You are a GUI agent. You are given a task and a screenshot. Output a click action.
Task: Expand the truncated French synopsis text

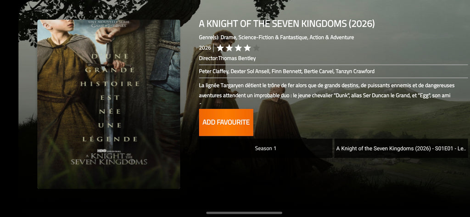(327, 92)
